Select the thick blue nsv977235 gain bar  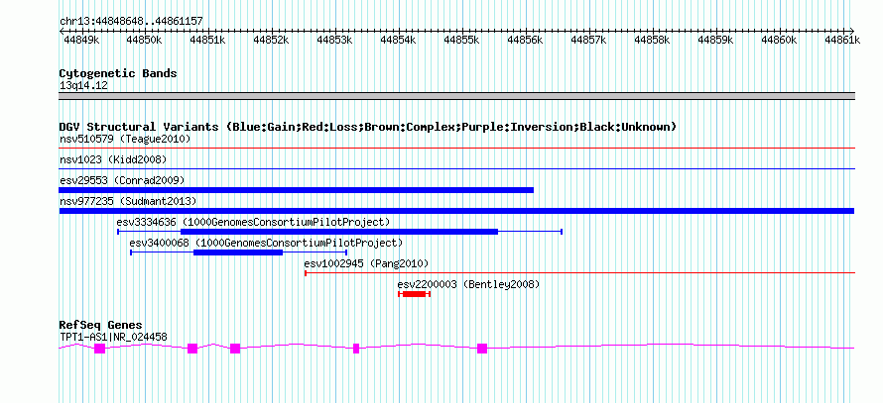[456, 211]
